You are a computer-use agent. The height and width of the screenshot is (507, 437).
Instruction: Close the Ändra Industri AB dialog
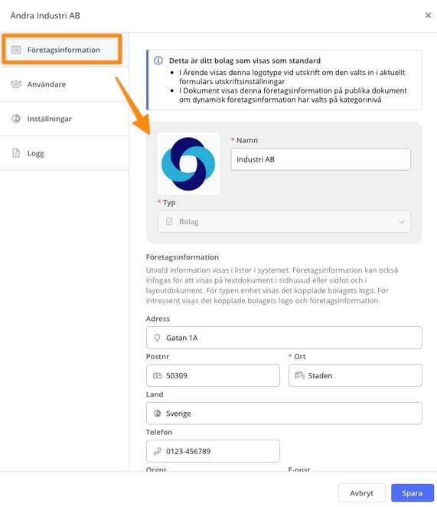tap(428, 15)
